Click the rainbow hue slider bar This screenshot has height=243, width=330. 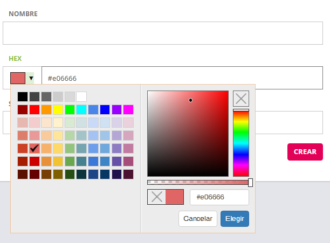pyautogui.click(x=240, y=143)
